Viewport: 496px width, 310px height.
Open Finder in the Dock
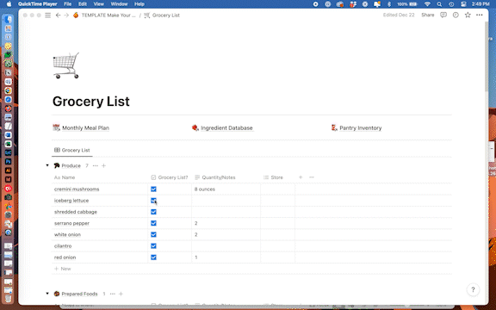pyautogui.click(x=9, y=19)
